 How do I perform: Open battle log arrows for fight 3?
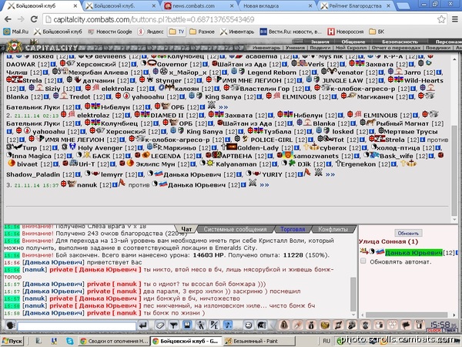264,185
